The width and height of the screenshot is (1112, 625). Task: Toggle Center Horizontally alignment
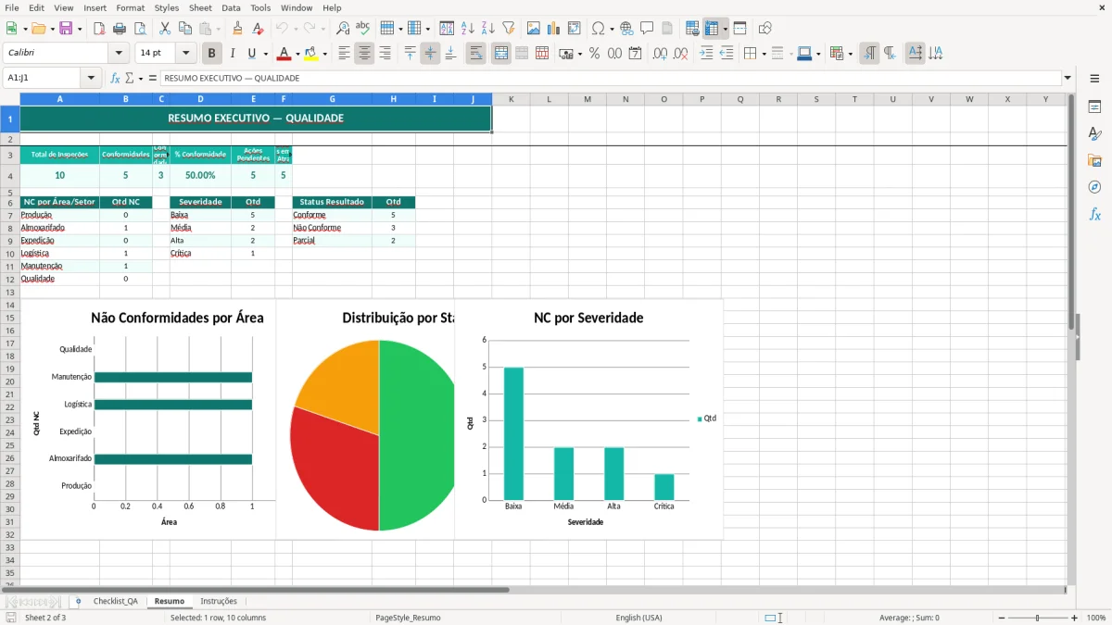coord(364,54)
